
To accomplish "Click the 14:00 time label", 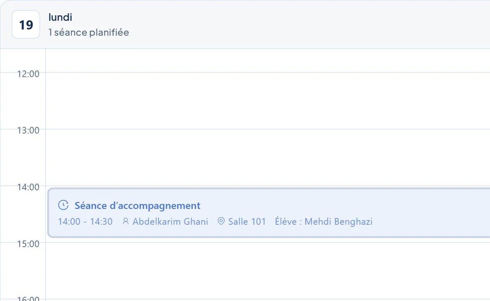I will (x=28, y=187).
